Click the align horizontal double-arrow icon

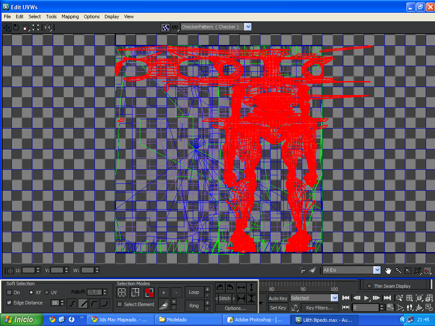[x=241, y=287]
